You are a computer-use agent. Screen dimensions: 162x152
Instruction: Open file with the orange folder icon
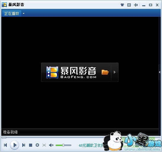click(x=105, y=72)
